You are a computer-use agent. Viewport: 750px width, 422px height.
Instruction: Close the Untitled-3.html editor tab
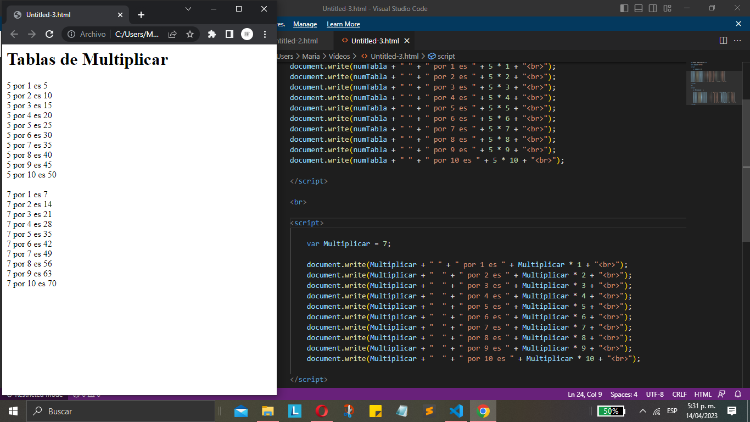click(407, 41)
